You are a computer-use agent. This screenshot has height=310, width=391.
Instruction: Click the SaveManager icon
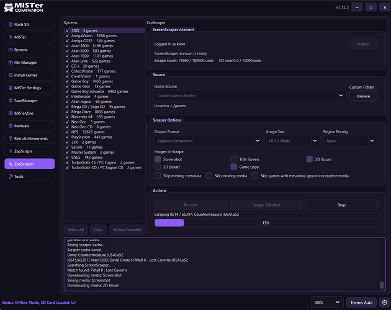pos(11,100)
